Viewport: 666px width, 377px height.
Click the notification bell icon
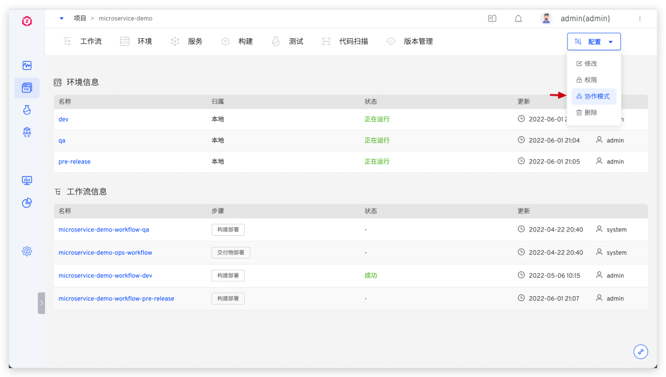click(518, 19)
